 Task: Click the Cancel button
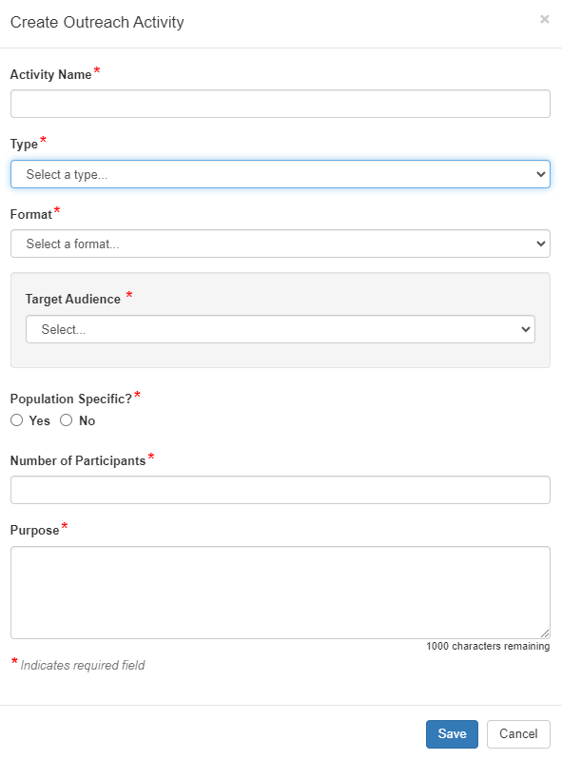point(518,734)
